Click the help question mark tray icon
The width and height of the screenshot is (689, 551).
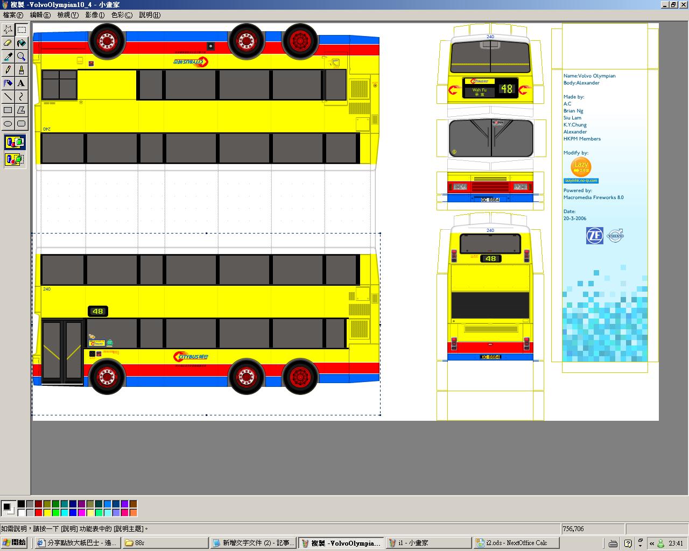click(628, 543)
